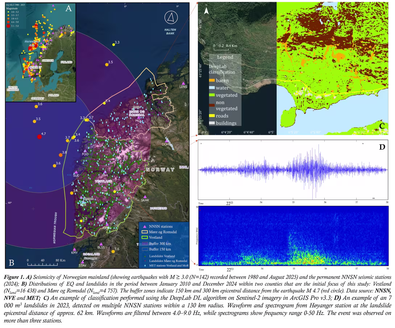This screenshot has width=395, height=328.
Task: Click the 5.1 - 5.8 magnitude legend symbol
Action: (x=8, y=26)
